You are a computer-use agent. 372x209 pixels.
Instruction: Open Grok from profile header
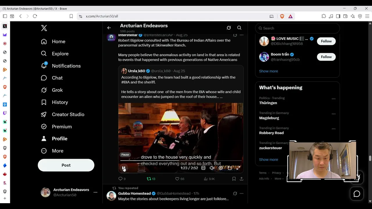point(229,28)
